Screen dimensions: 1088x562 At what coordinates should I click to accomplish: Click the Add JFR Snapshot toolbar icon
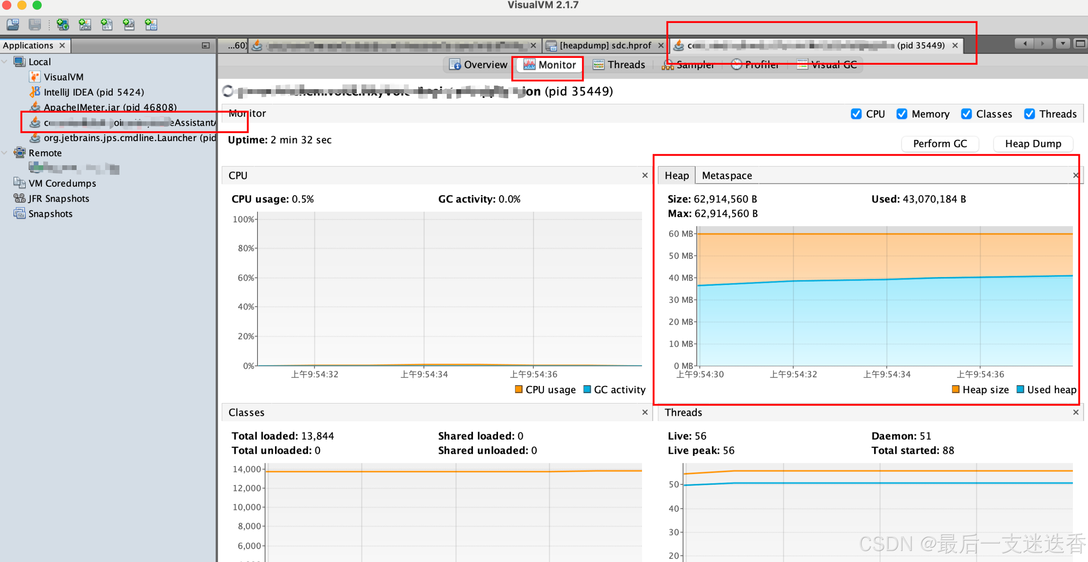[129, 25]
